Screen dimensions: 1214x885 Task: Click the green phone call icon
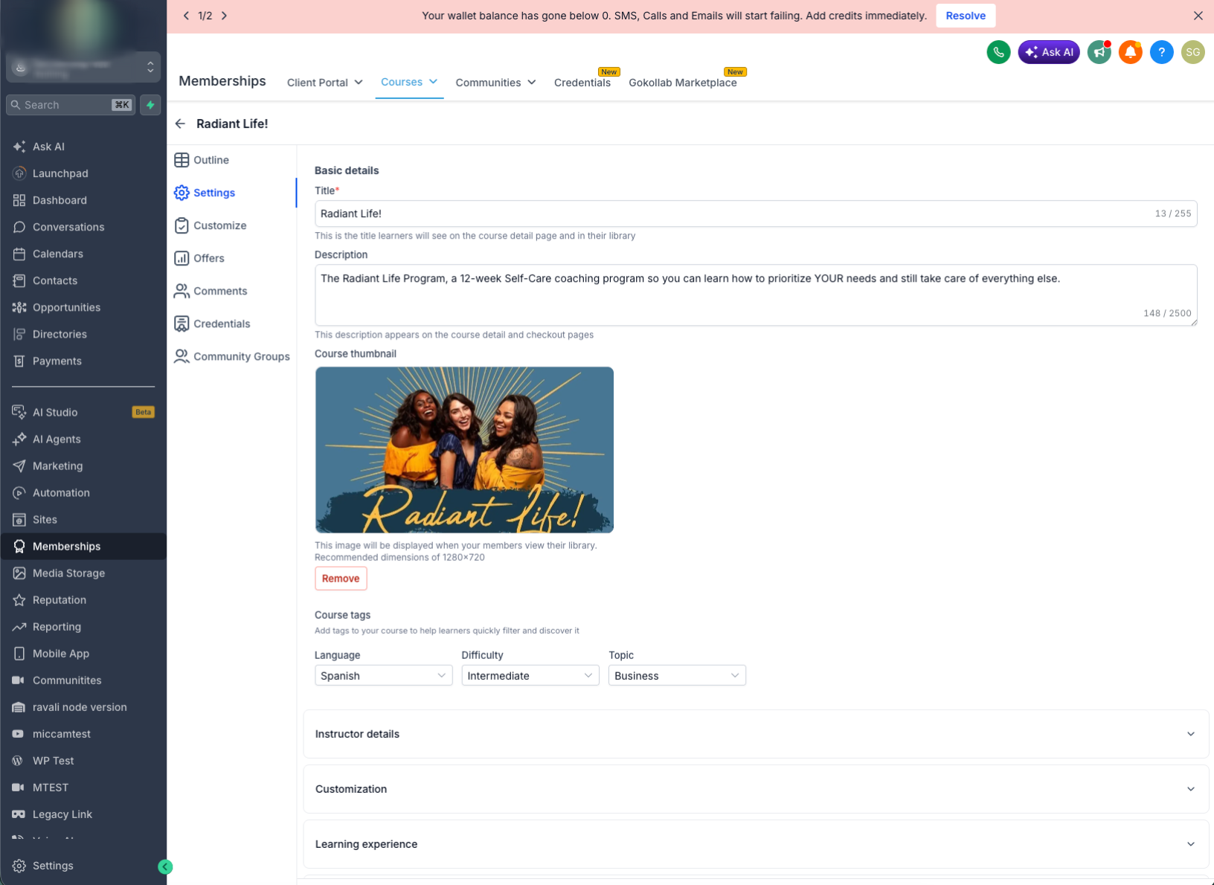[998, 52]
